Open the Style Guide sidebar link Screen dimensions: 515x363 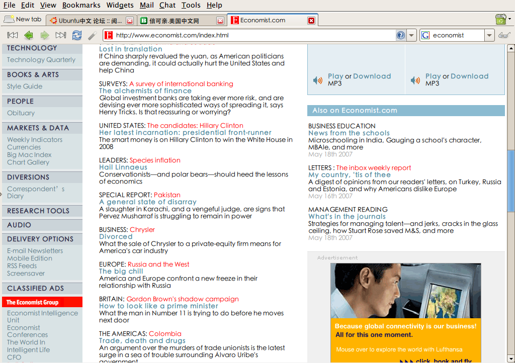(25, 86)
